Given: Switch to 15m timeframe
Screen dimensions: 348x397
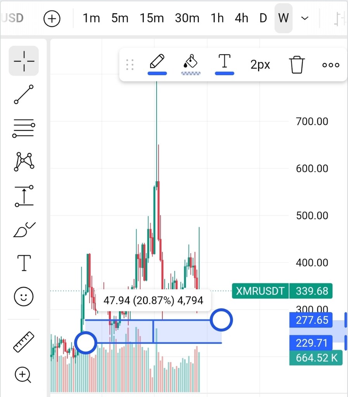Looking at the screenshot, I should click(x=152, y=18).
